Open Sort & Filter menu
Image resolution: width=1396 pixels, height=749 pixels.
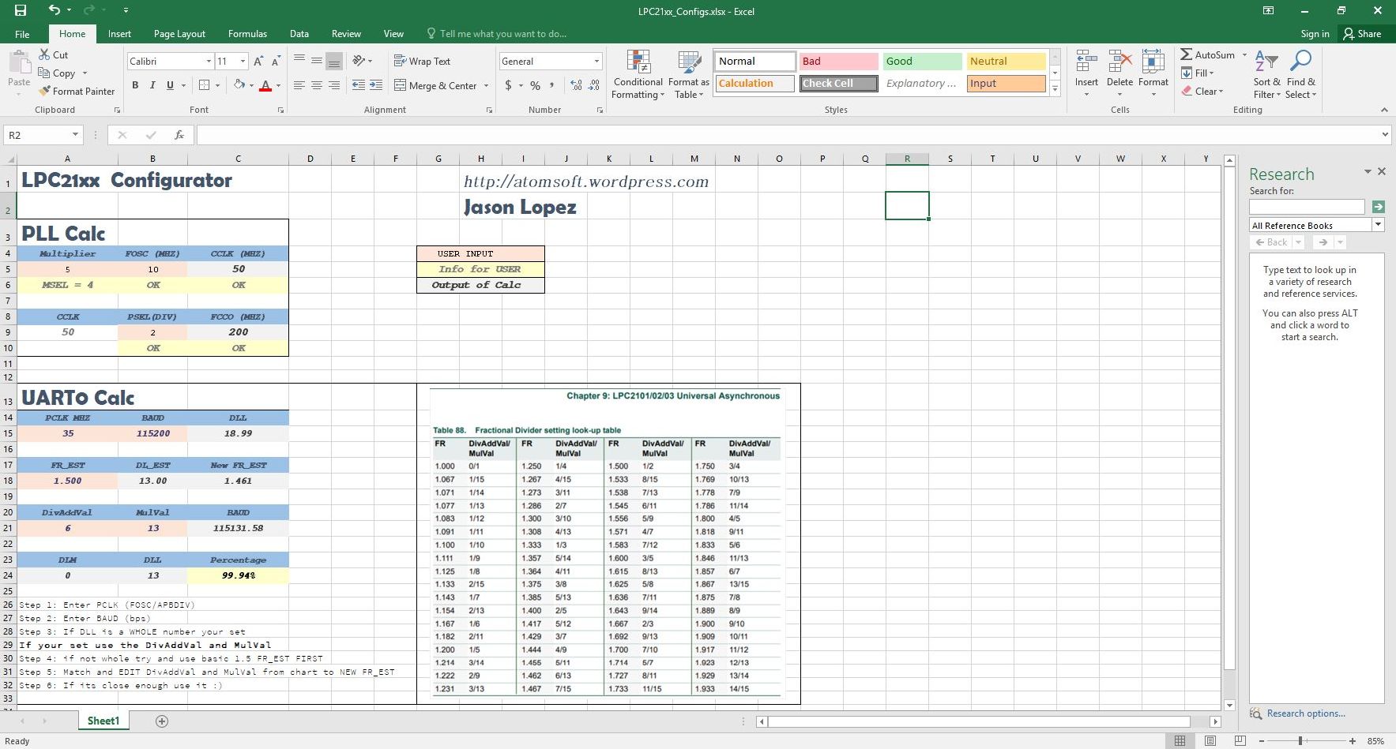[1266, 74]
